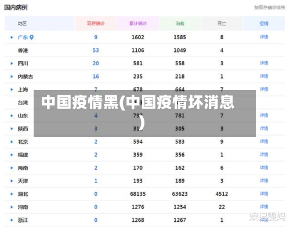
Task: Select the 香港 region name
Action: (x=23, y=50)
